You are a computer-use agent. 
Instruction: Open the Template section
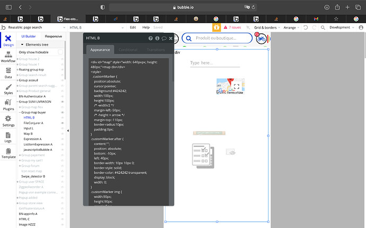(x=8, y=153)
